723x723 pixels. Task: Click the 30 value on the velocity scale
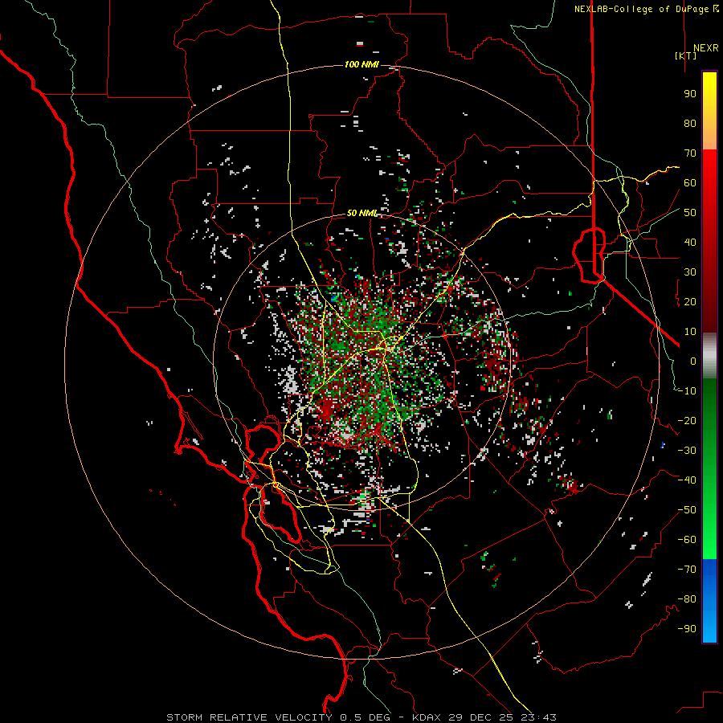point(690,272)
